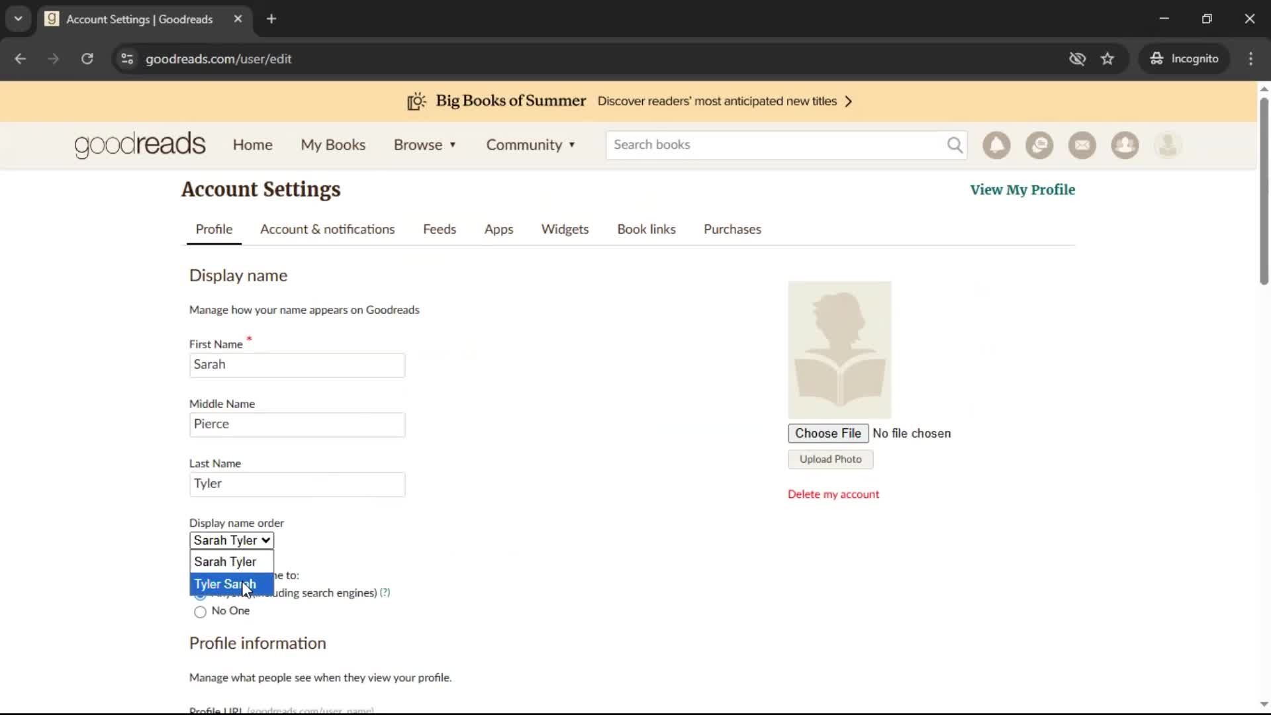
Task: Click the browser address bar URL
Action: [218, 59]
